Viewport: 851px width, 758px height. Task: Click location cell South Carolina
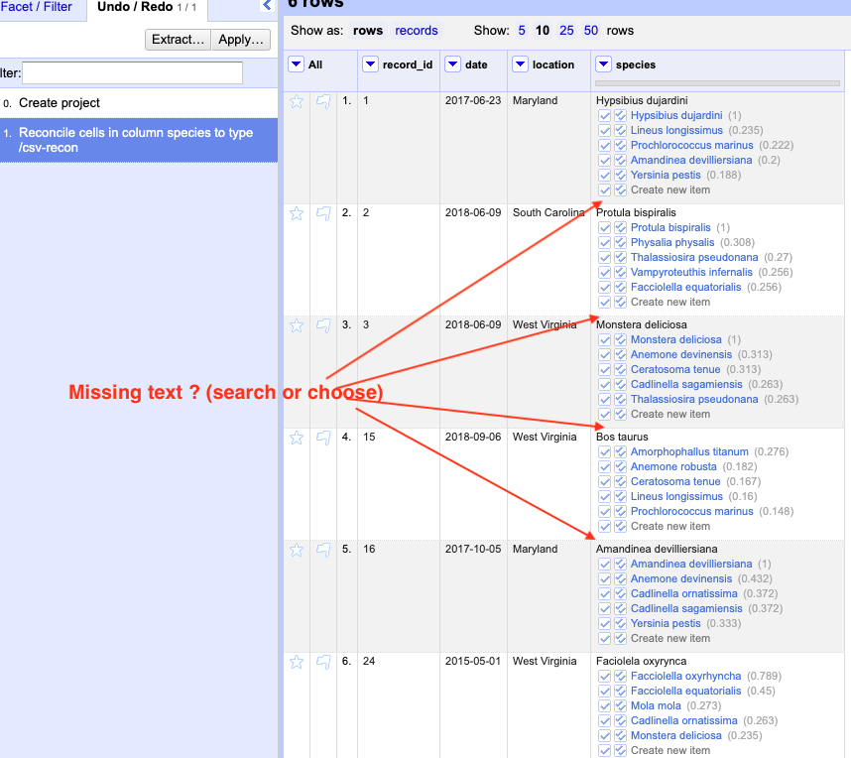tap(548, 213)
